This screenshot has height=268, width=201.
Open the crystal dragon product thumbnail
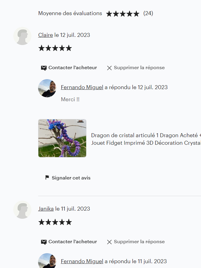click(62, 138)
